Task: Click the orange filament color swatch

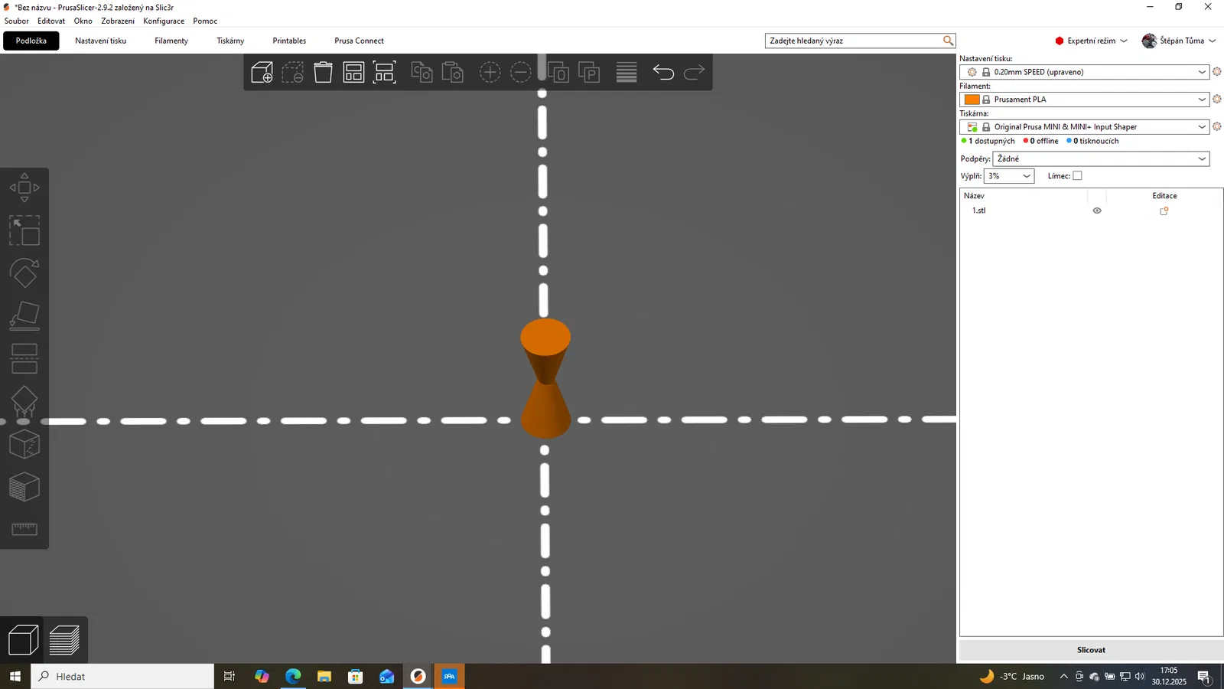Action: (x=972, y=100)
